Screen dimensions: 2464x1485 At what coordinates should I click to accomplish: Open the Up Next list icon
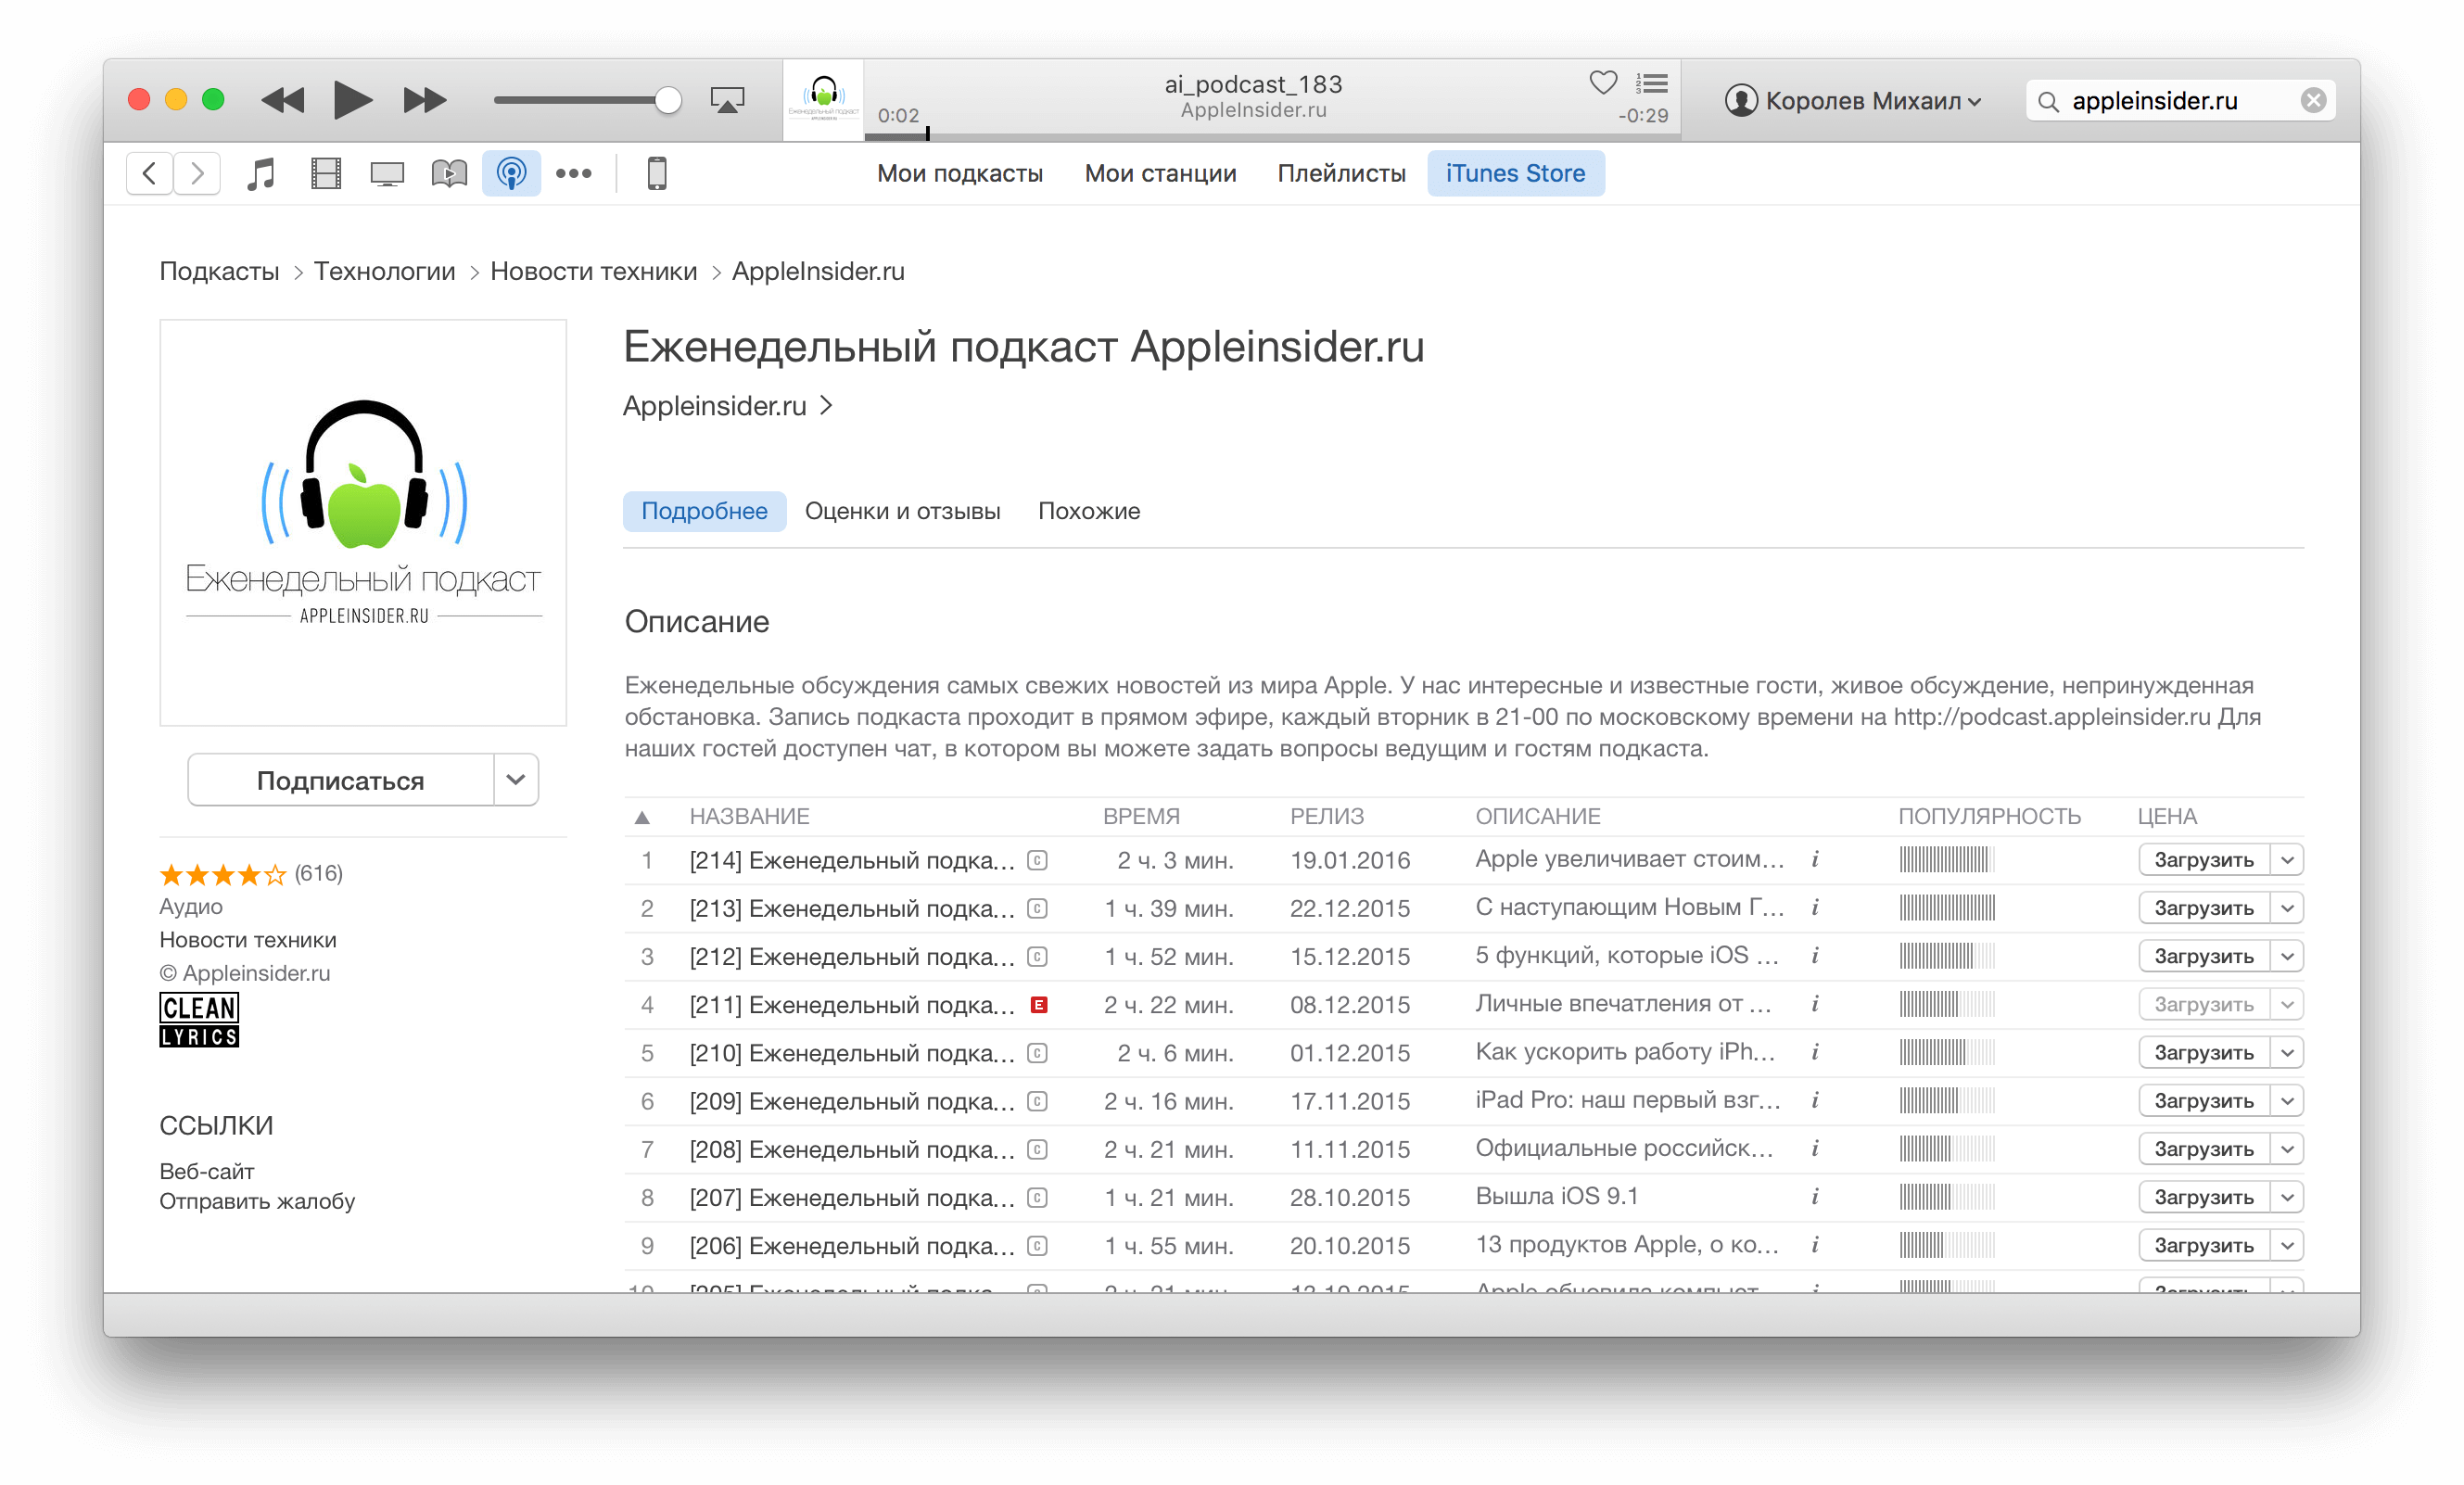[1652, 83]
